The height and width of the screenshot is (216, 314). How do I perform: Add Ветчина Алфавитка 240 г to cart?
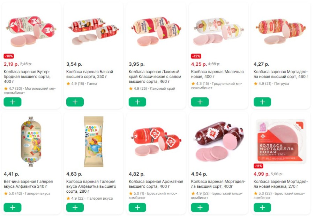click(13, 207)
